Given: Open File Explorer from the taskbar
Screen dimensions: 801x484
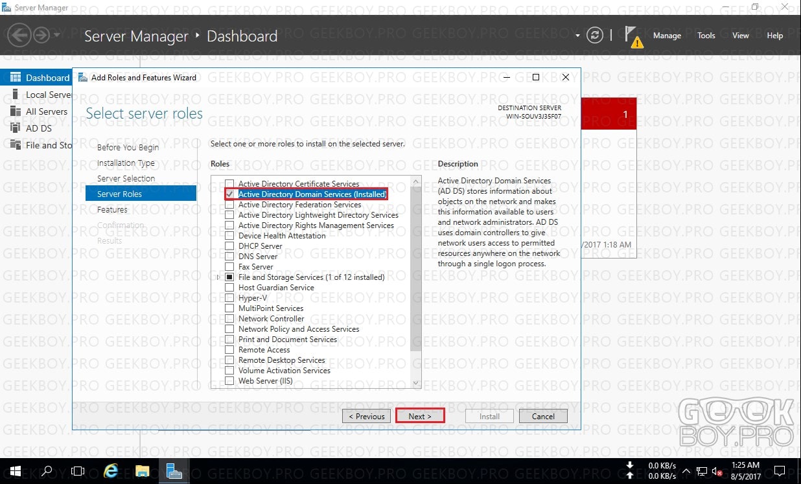Looking at the screenshot, I should pos(142,471).
